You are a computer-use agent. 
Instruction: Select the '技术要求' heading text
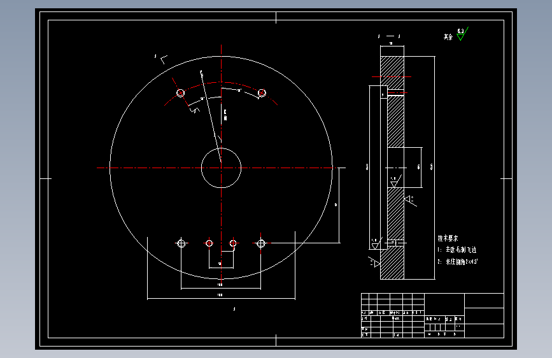(448, 238)
